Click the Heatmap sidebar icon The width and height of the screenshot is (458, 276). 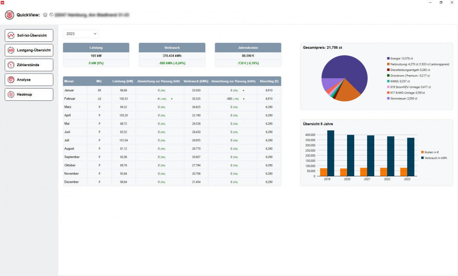11,94
